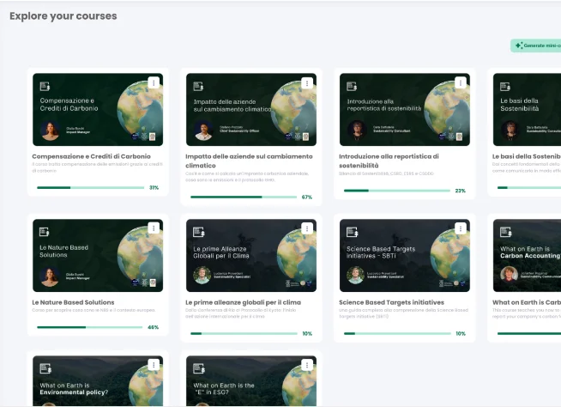Click instructor avatar on Science Based Targets thumbnail

point(356,275)
